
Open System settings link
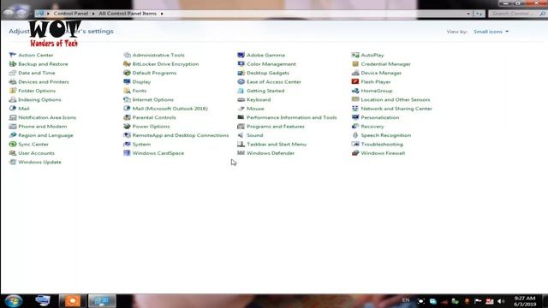click(x=141, y=145)
